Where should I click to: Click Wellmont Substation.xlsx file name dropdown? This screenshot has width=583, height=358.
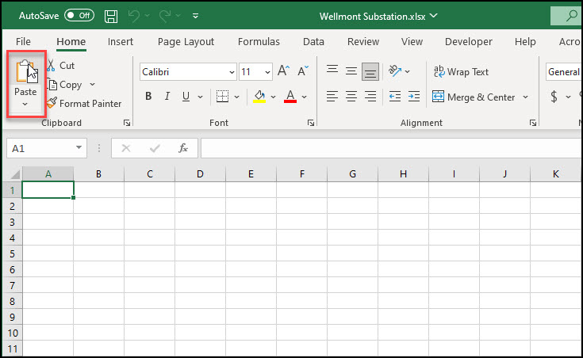point(378,17)
